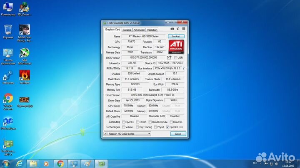Toggle the DirectCompute checkbox
300x168 pixels.
tap(150, 122)
